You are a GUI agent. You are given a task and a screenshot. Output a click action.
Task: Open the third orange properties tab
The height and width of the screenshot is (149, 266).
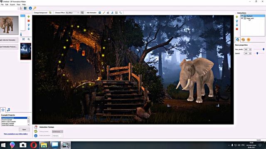tap(249, 40)
